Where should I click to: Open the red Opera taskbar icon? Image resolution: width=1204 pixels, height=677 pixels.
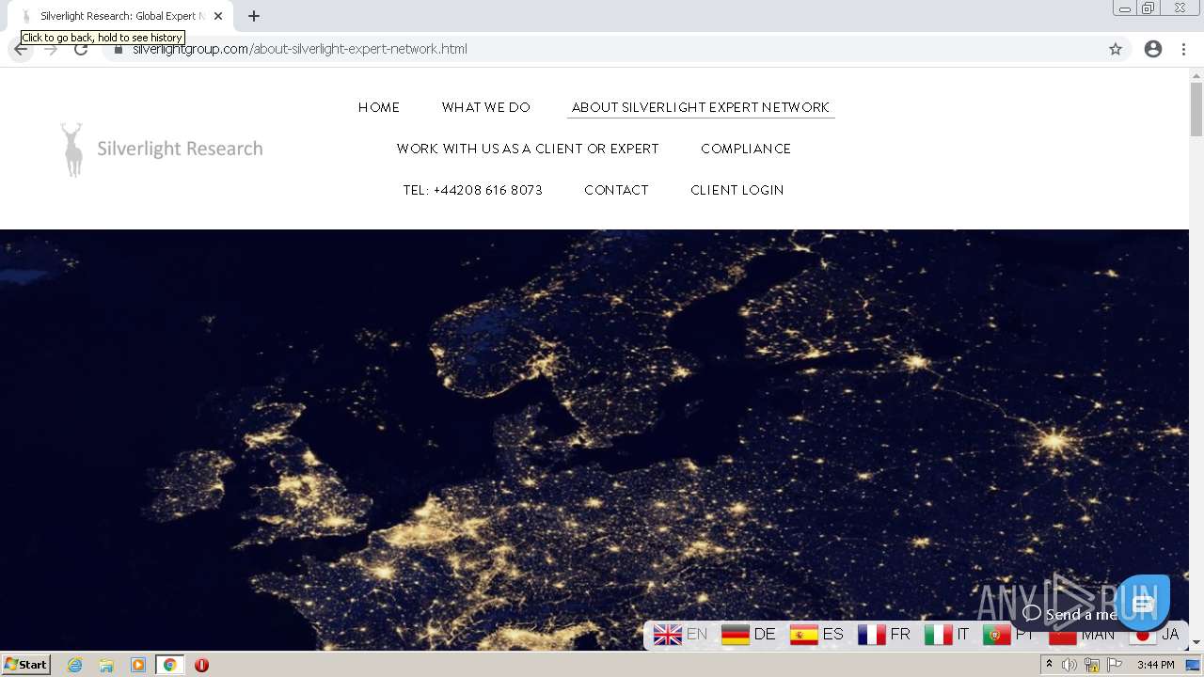coord(201,665)
